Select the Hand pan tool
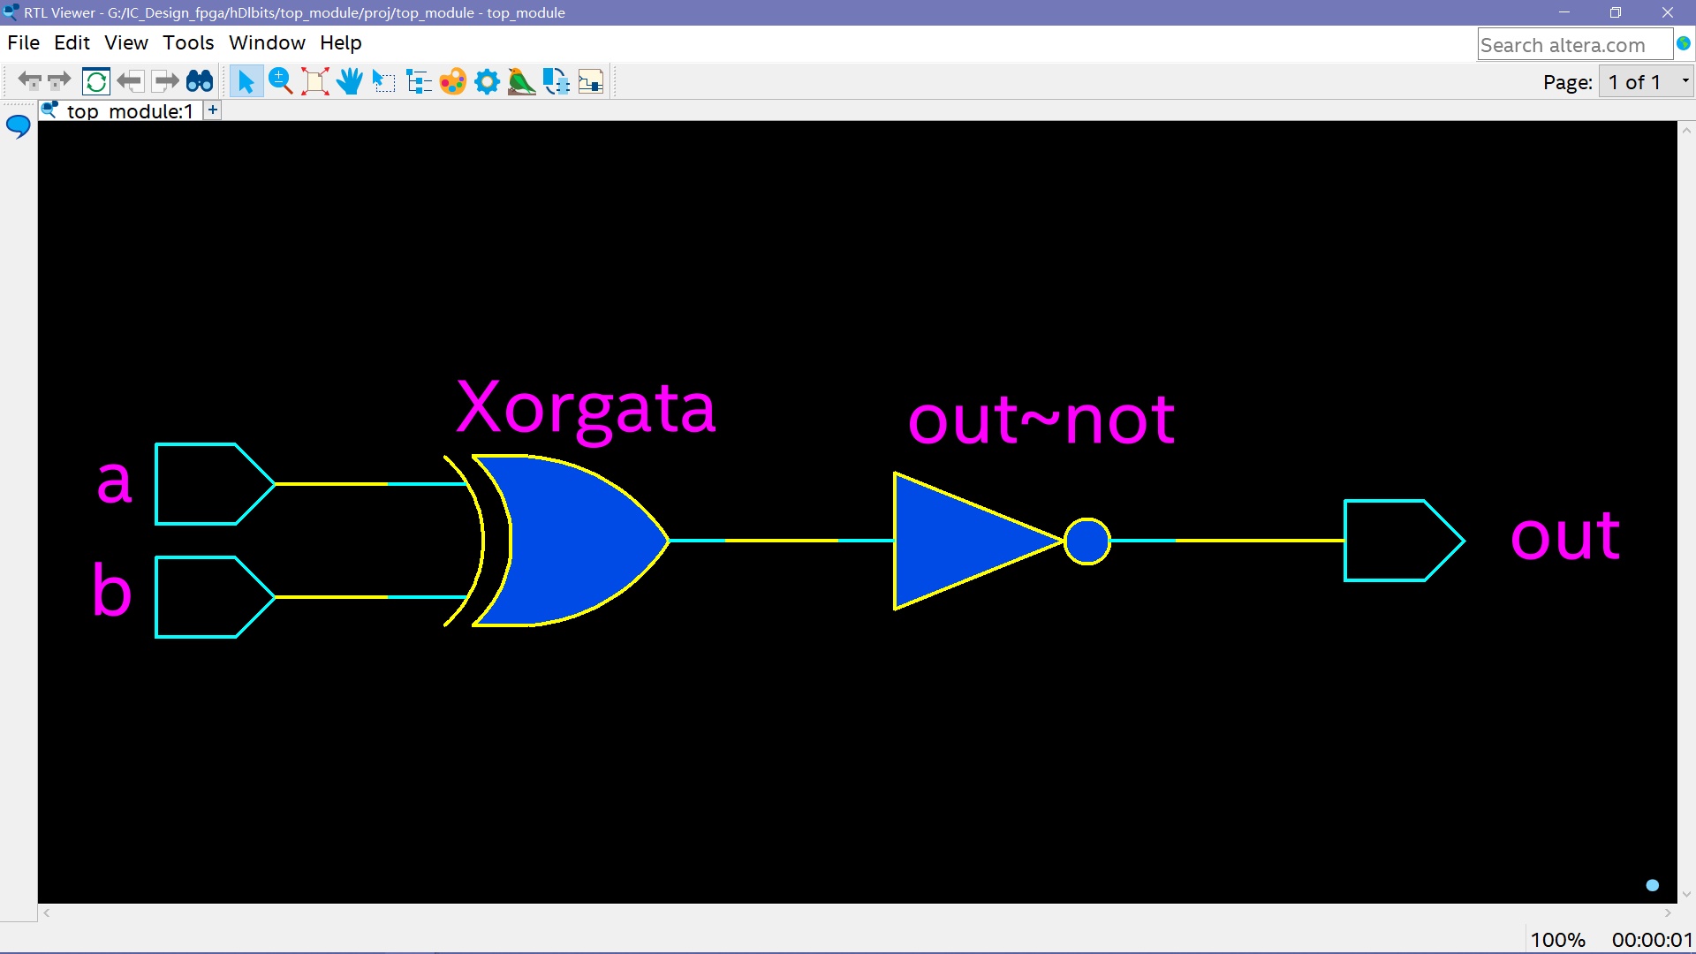Screen dimensions: 1696x954 (x=349, y=81)
